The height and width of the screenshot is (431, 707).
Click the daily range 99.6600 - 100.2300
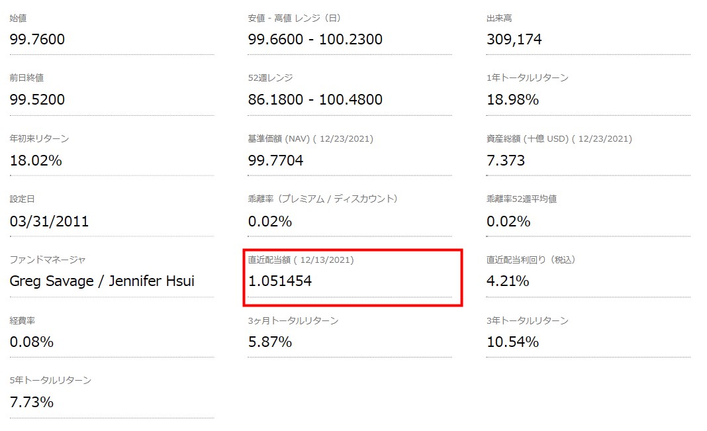[315, 40]
